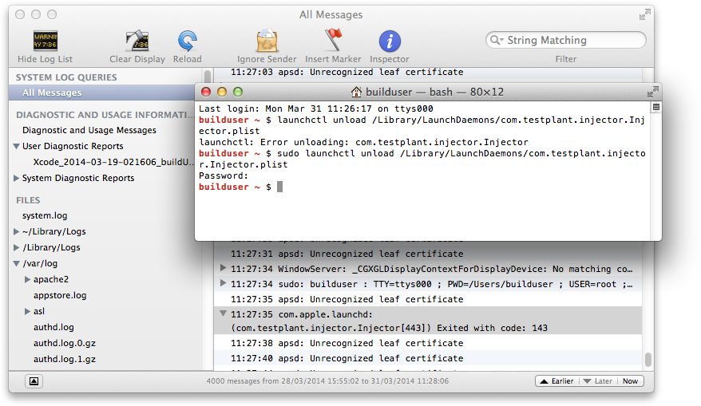
Task: Open system.log in the Files list
Action: coord(45,216)
